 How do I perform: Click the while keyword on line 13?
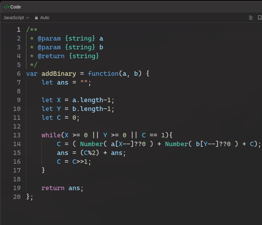pos(51,135)
